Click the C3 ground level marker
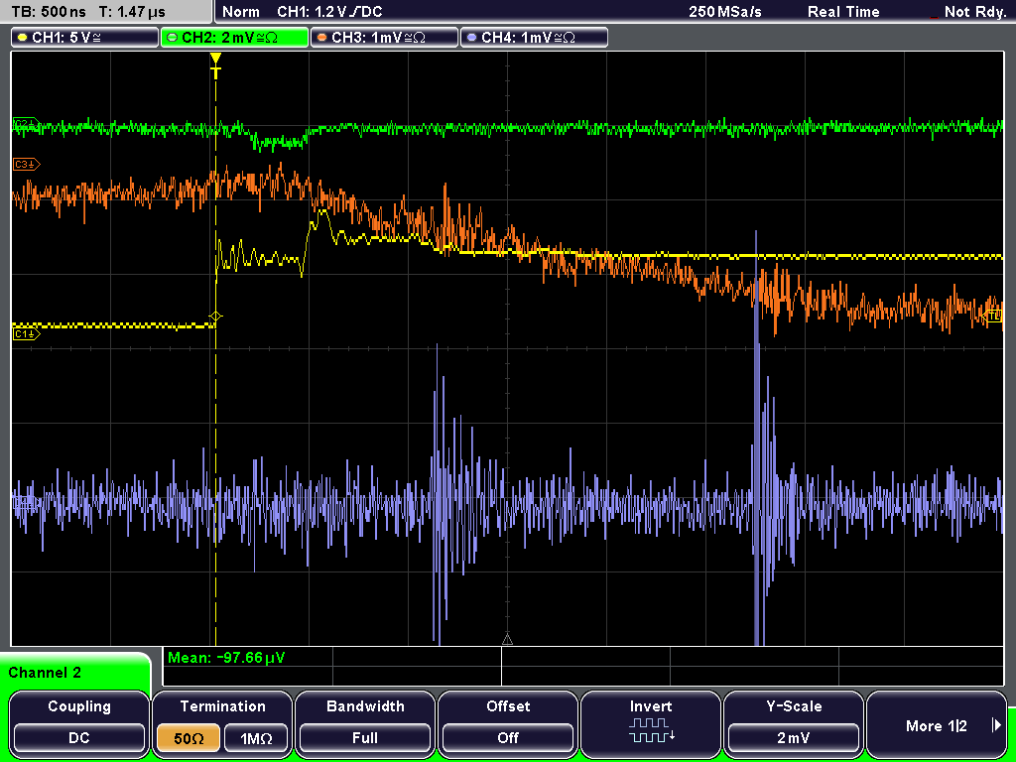The image size is (1016, 762). (x=27, y=165)
